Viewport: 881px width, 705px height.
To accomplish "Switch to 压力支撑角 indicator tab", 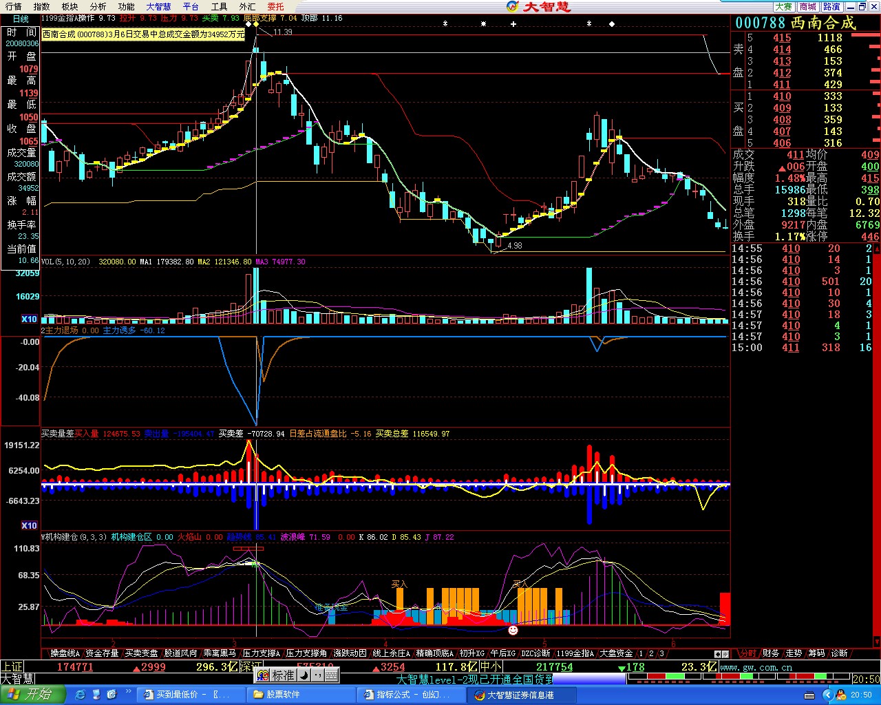I will tap(306, 653).
